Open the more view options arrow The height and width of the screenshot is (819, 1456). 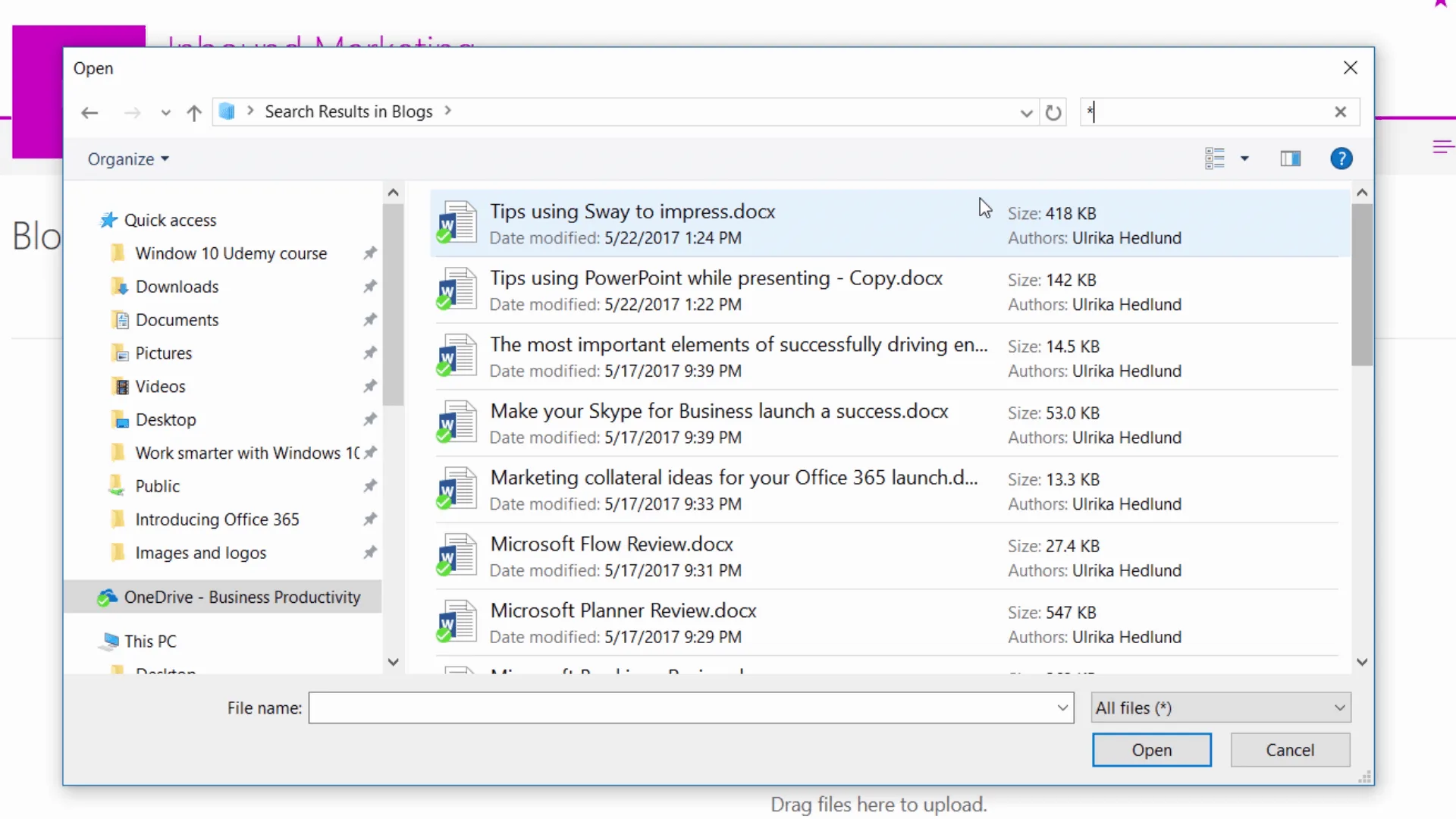tap(1244, 158)
